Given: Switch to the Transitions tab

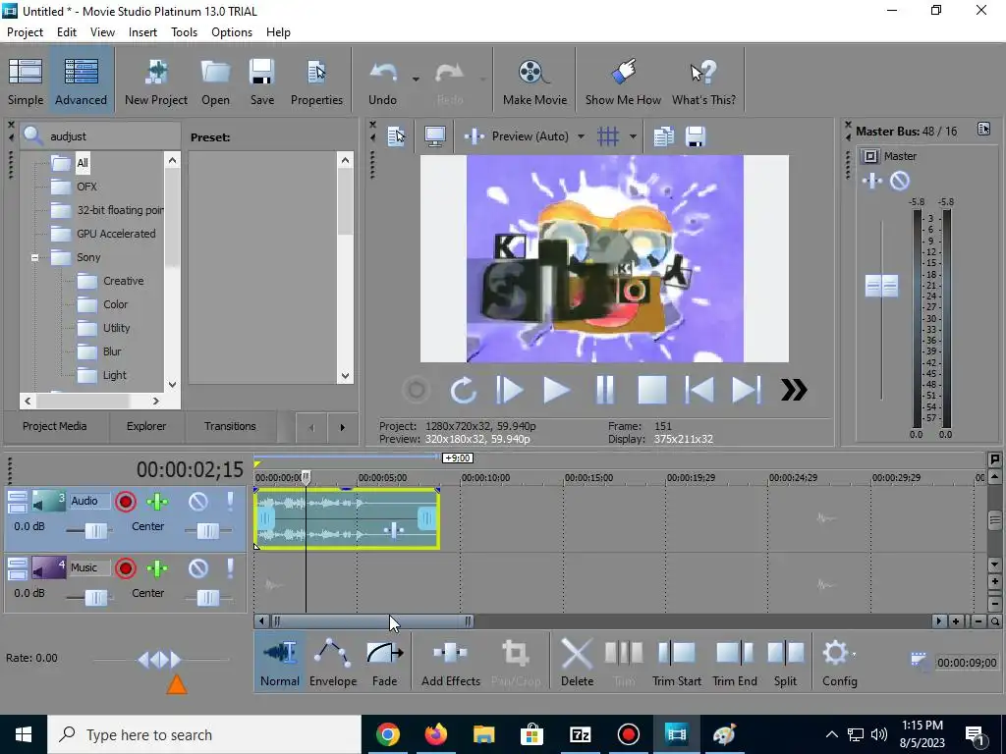Looking at the screenshot, I should tap(230, 426).
